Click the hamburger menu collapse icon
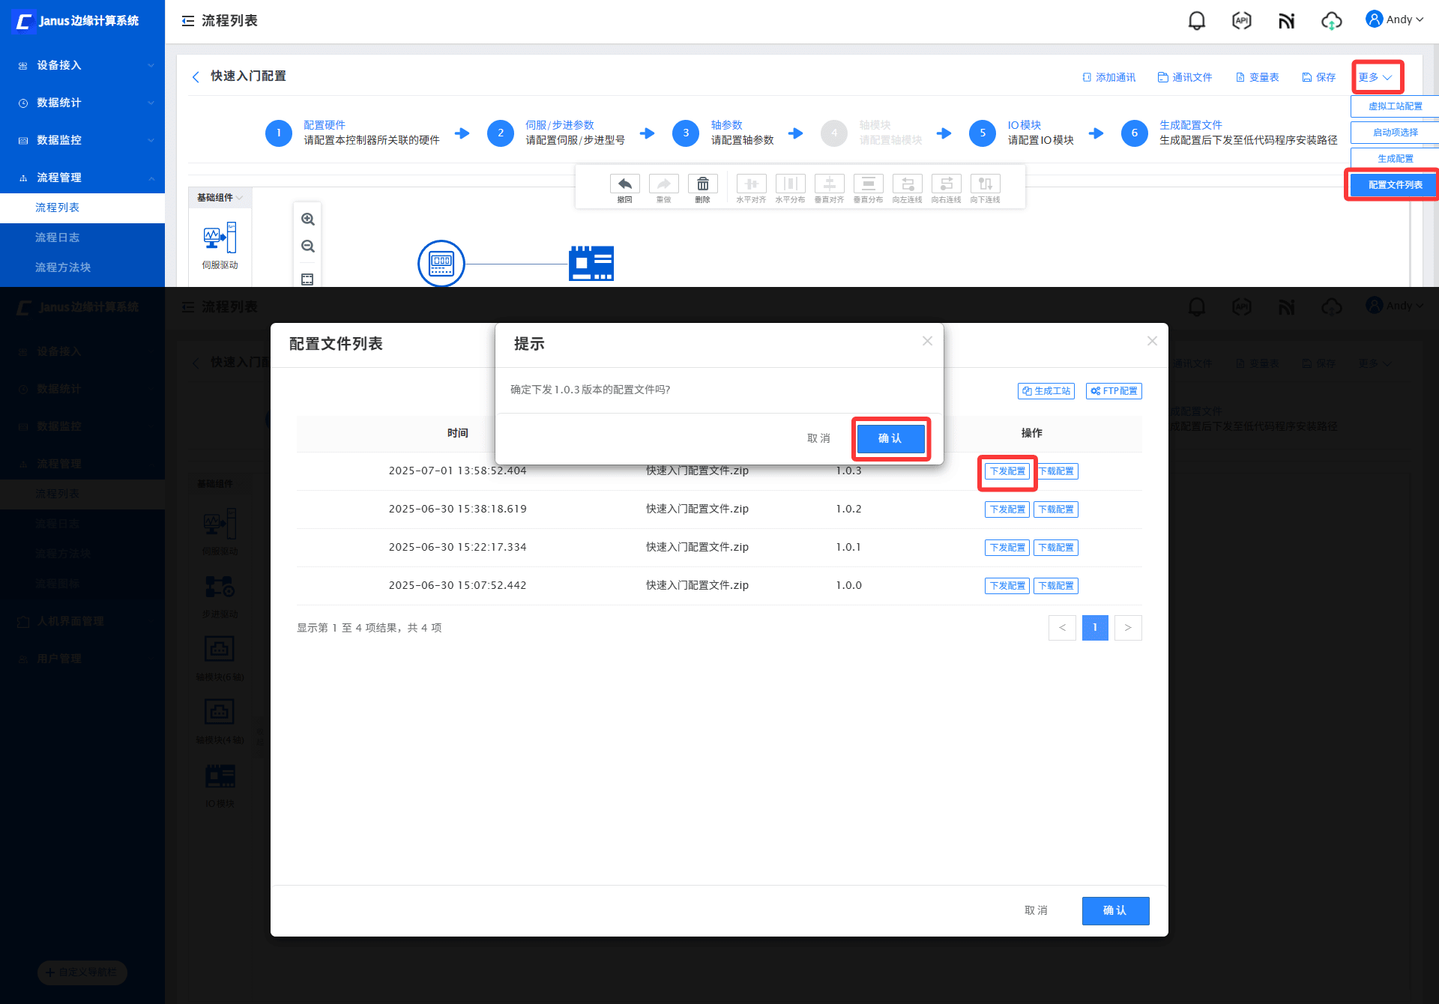The width and height of the screenshot is (1439, 1004). click(x=187, y=21)
